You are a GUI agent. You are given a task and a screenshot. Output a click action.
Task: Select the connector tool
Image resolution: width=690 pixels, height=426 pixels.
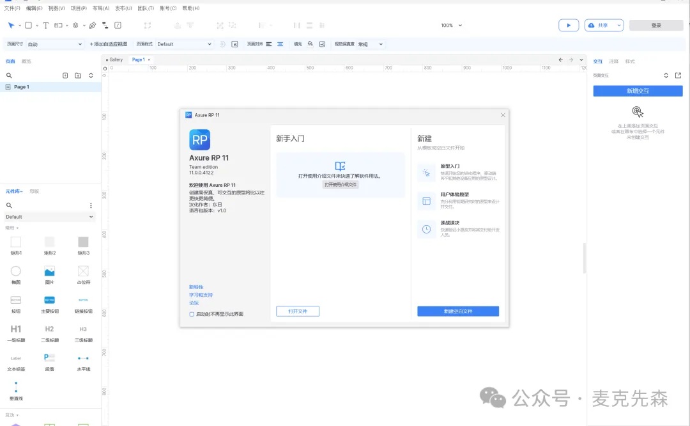click(x=105, y=26)
